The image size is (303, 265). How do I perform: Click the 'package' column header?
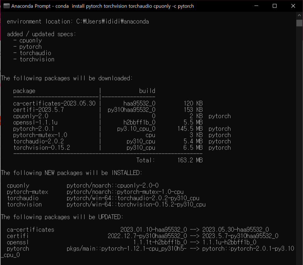(24, 91)
